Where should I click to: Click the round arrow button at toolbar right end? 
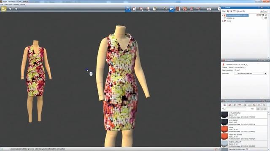219,9
